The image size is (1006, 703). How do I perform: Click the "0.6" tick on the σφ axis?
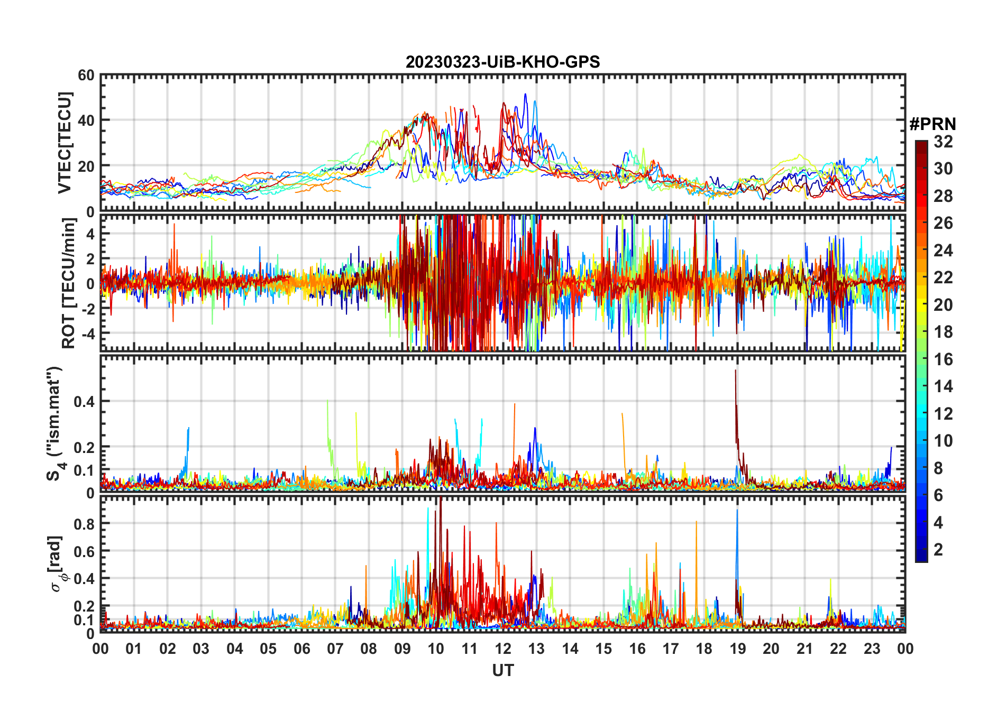(x=84, y=551)
